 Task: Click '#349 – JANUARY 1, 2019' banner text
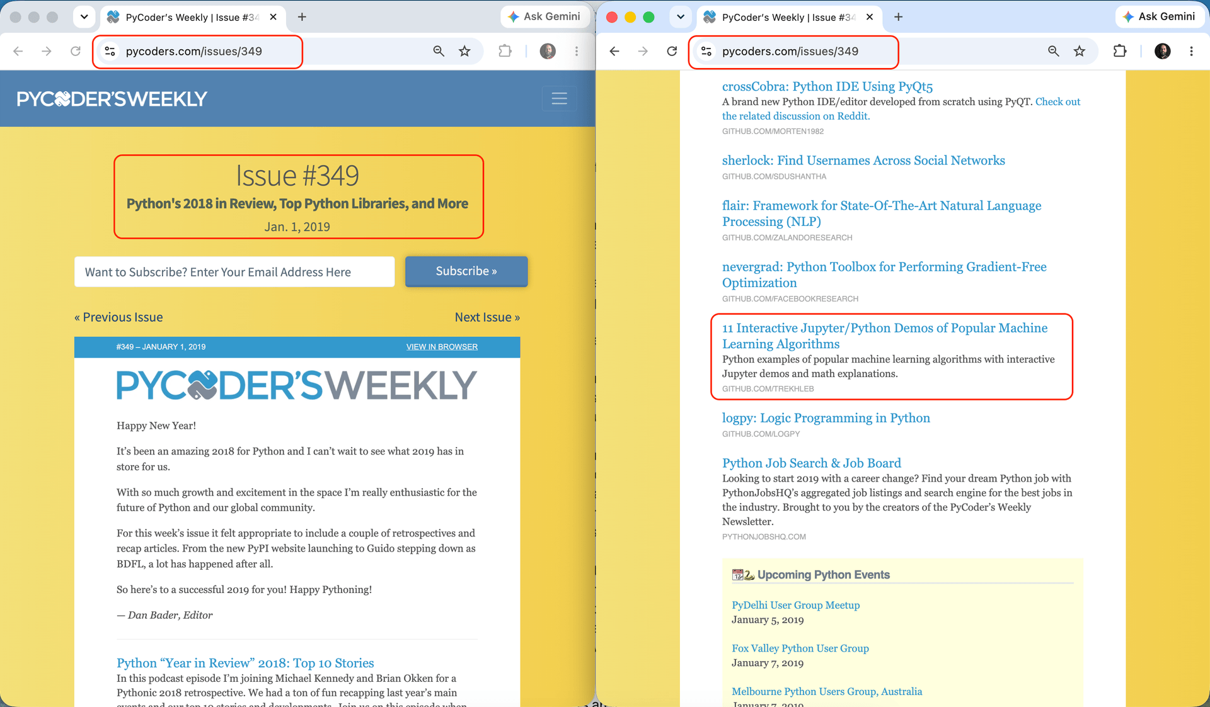(x=161, y=347)
